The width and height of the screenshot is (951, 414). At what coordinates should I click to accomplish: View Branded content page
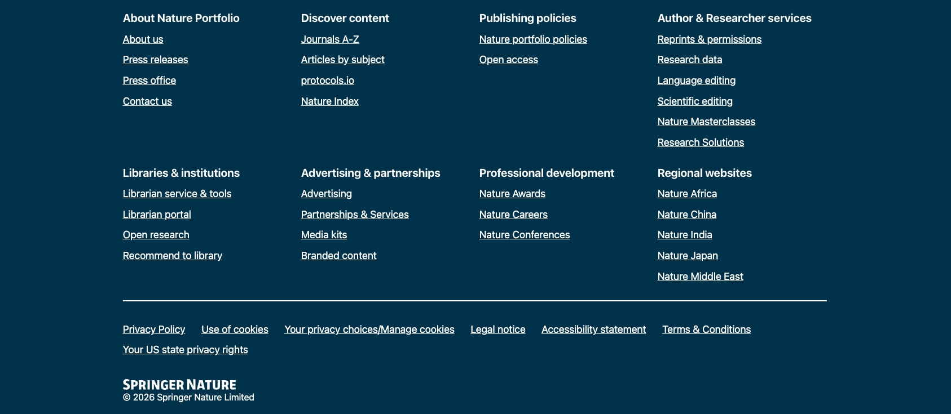338,256
